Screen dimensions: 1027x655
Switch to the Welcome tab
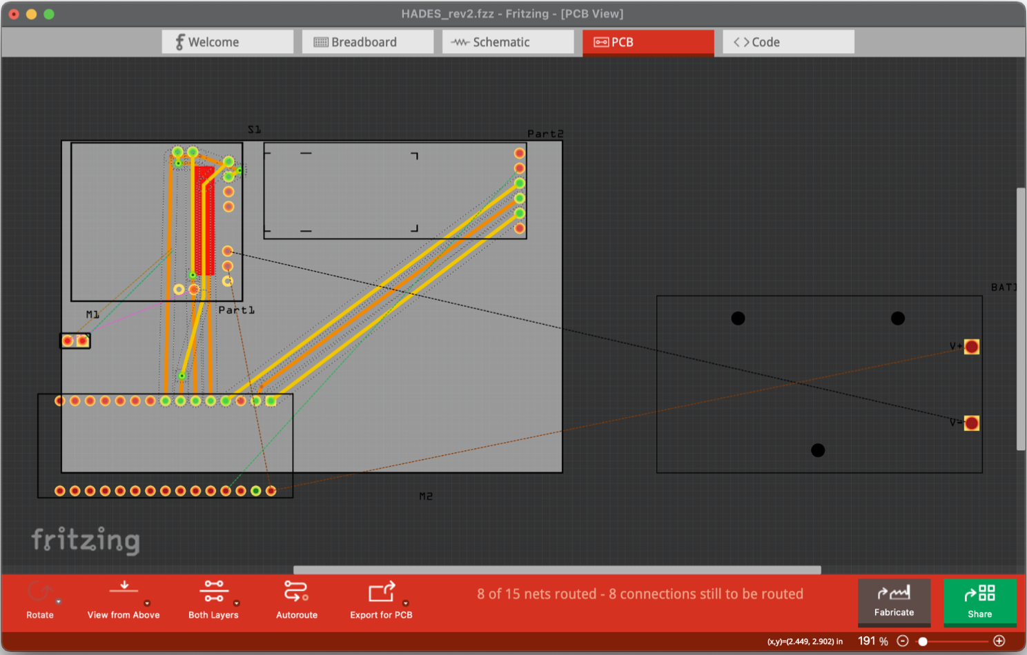tap(227, 42)
